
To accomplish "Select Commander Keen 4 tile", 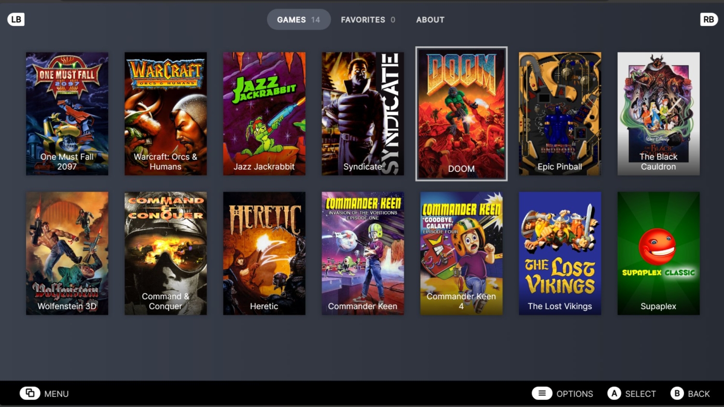I will 461,253.
